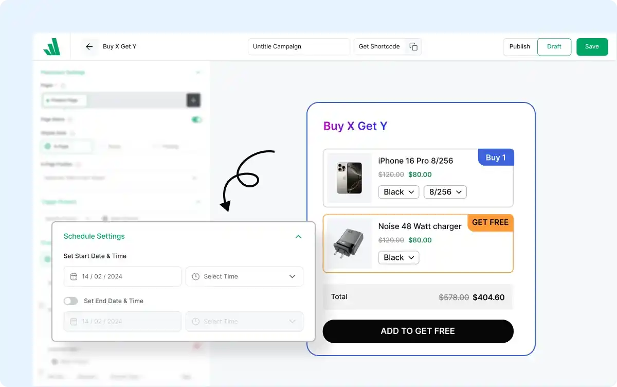Click the Buy X Get Y preview heading
This screenshot has height=387, width=617.
coord(355,126)
